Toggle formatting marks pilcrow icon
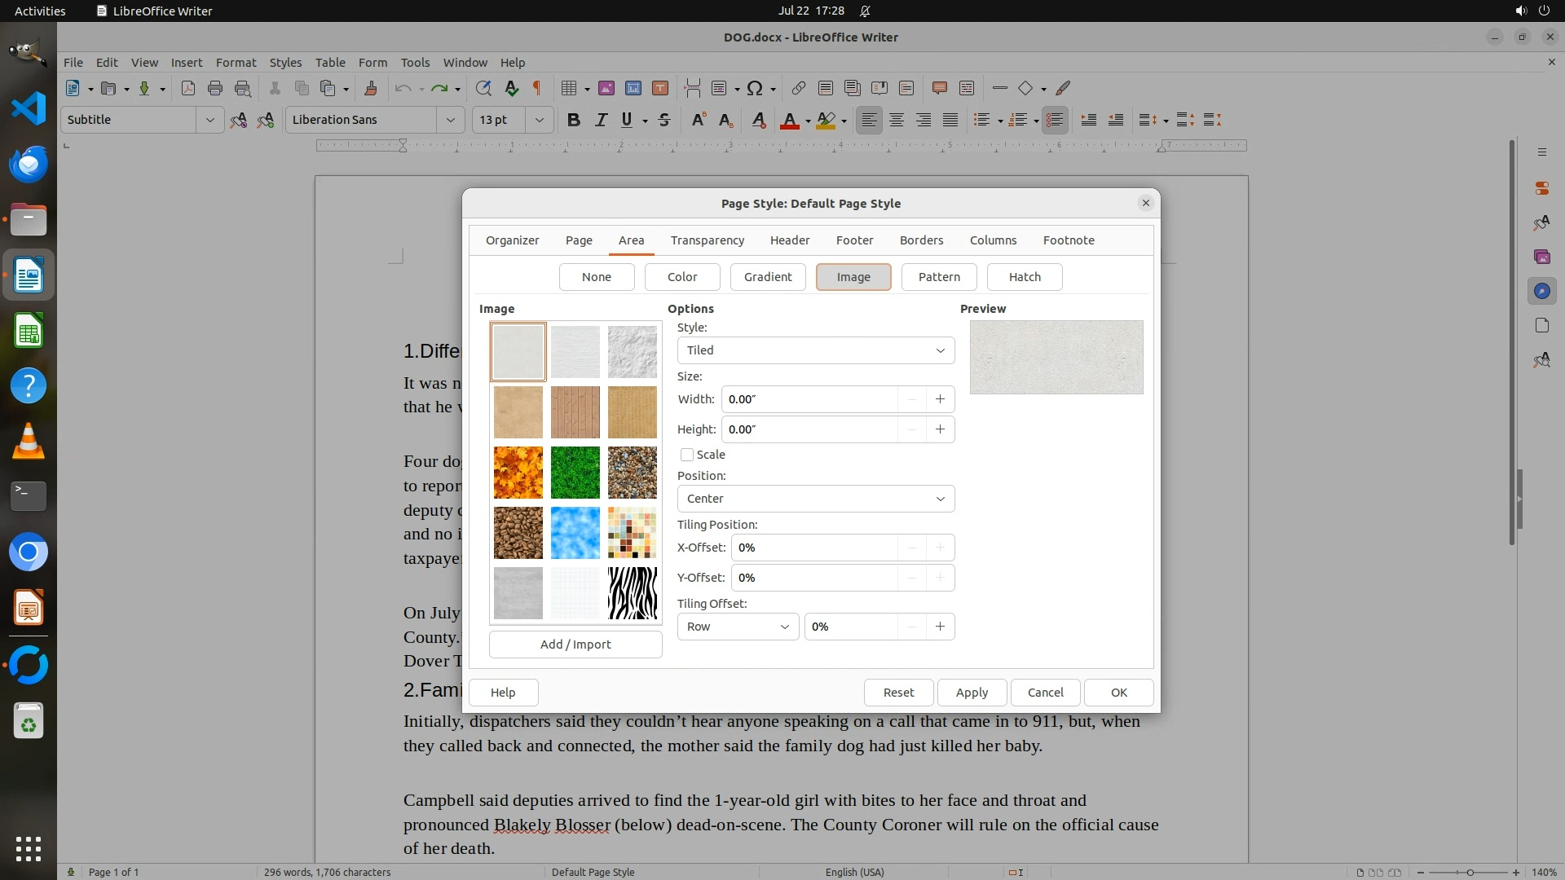This screenshot has width=1565, height=880. pos(537,88)
